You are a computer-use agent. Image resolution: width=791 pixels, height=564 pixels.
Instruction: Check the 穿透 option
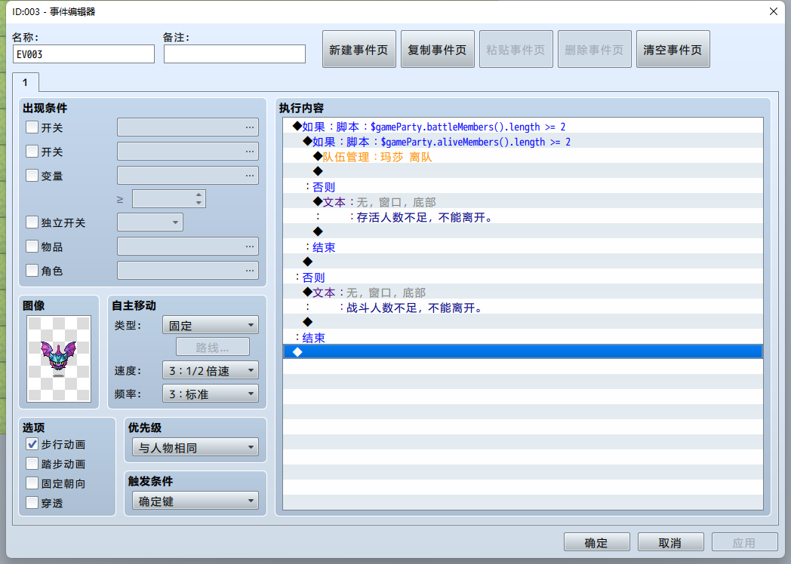[32, 503]
